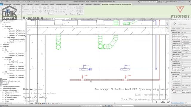Click the Листы (все) icon in browser
The width and height of the screenshot is (191, 107).
(1, 83)
